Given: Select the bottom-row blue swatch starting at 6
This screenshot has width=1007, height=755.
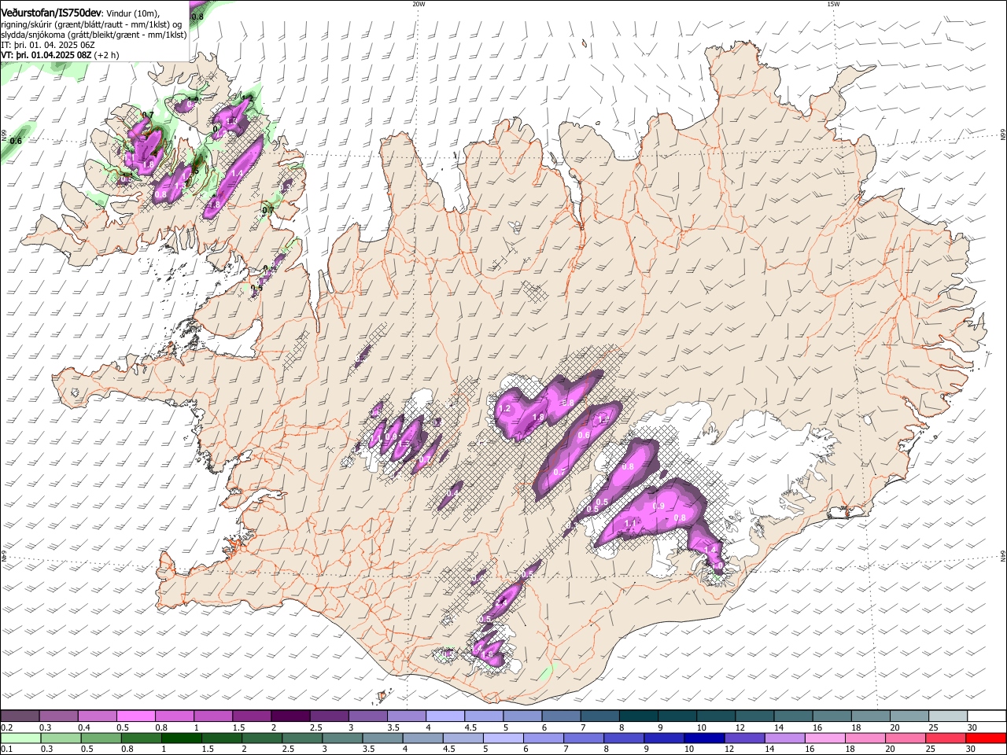Looking at the screenshot, I should [543, 738].
